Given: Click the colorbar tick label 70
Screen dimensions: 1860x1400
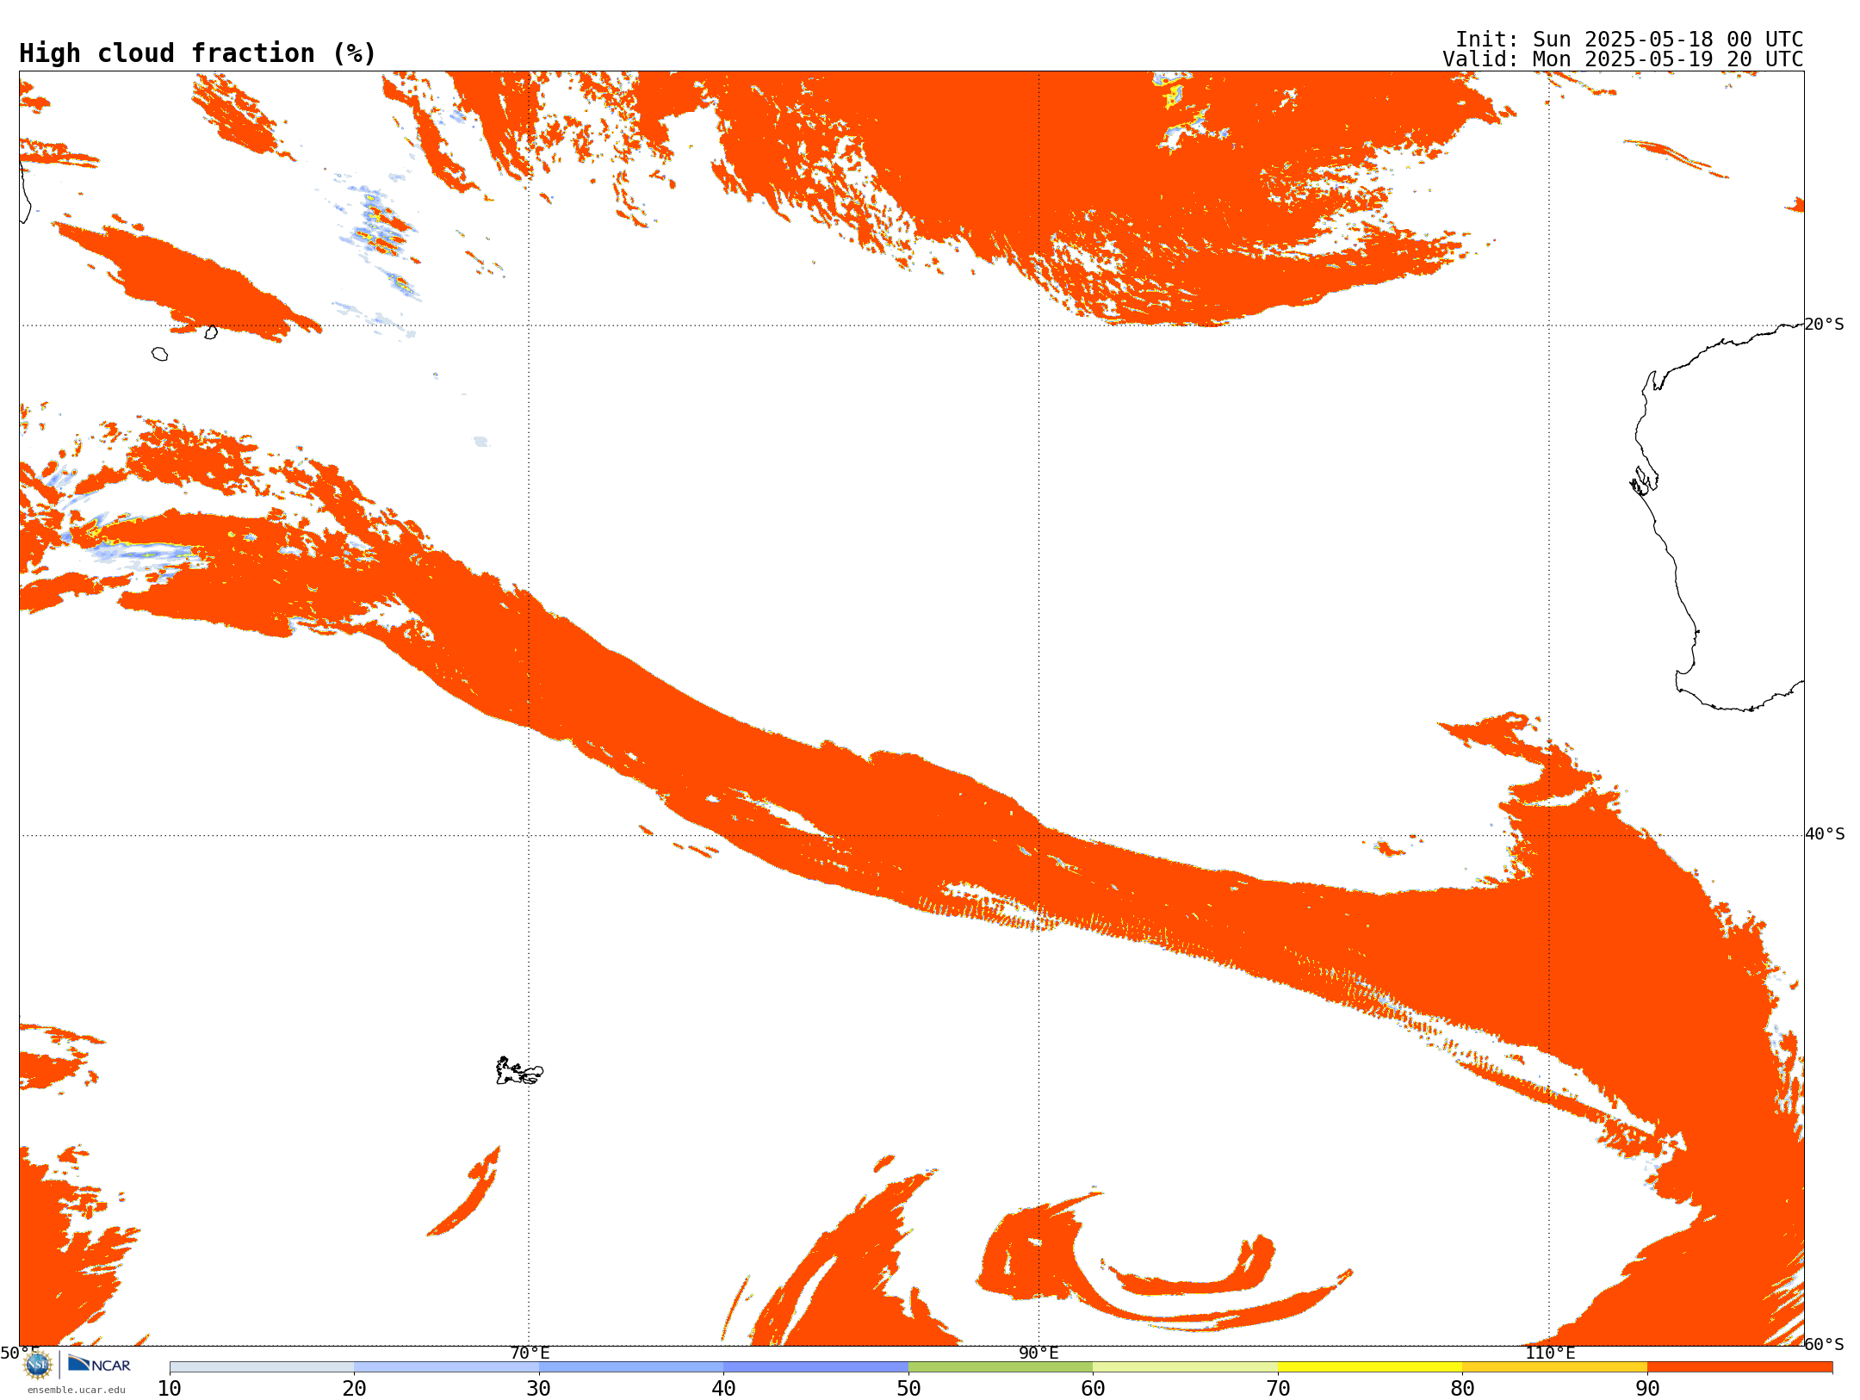Looking at the screenshot, I should pos(1278,1388).
